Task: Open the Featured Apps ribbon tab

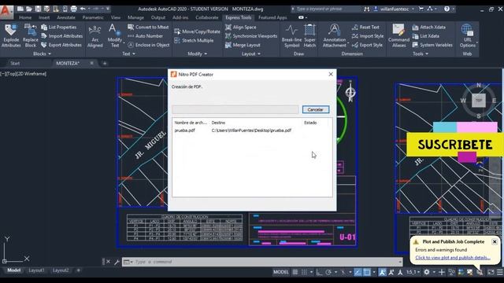Action: [272, 17]
